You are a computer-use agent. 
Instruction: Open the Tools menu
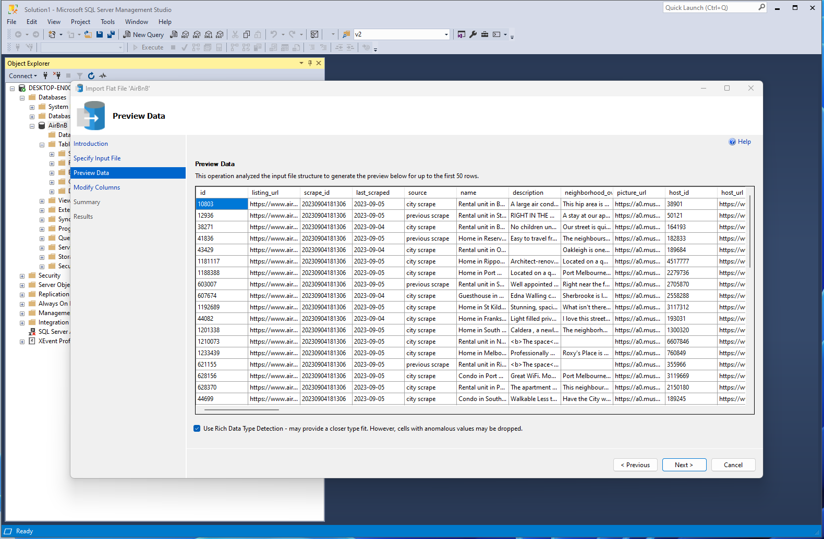point(107,22)
